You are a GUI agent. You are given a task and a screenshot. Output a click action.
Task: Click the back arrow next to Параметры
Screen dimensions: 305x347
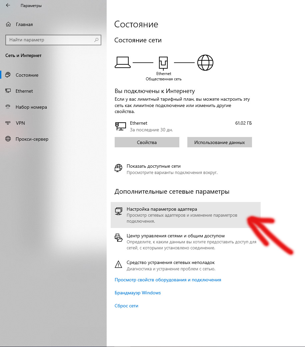tap(8, 5)
